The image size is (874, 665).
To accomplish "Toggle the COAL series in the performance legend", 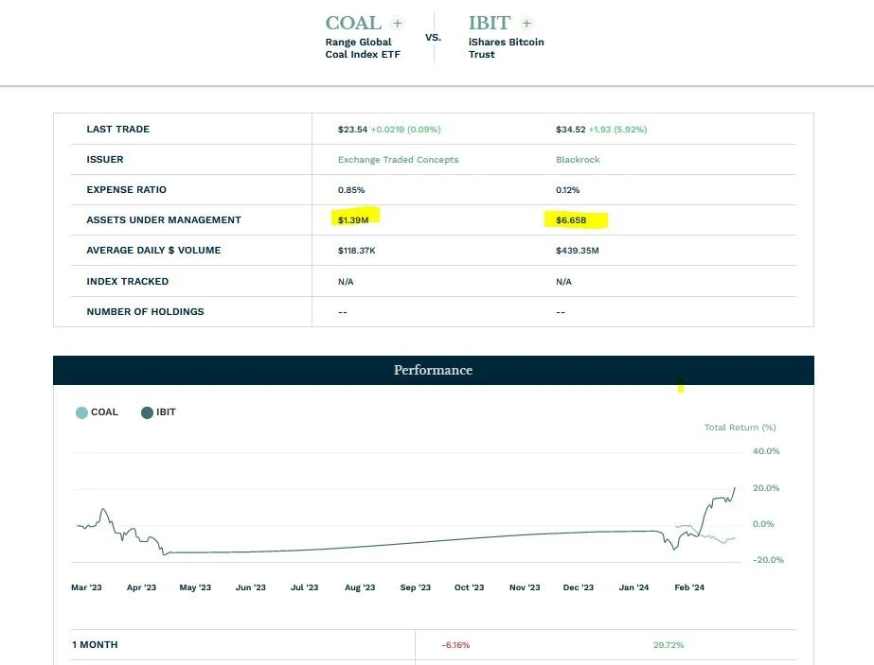I will click(97, 411).
